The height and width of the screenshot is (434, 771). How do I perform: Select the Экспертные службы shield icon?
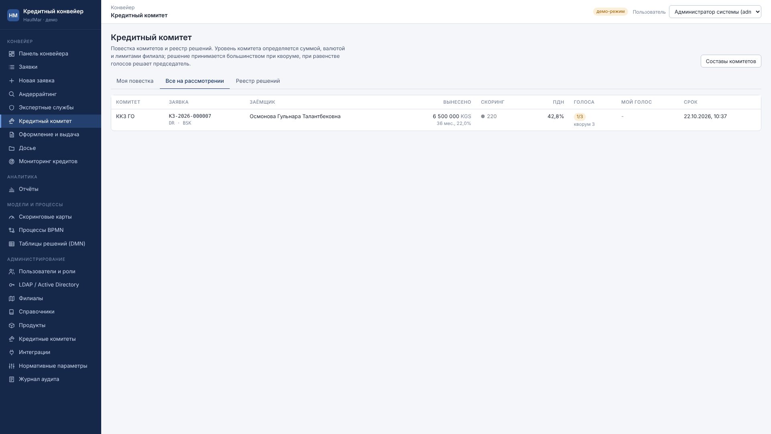point(12,108)
